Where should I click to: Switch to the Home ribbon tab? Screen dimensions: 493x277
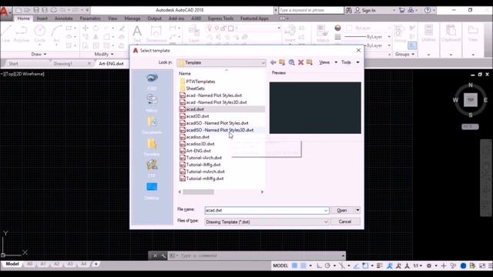click(24, 18)
